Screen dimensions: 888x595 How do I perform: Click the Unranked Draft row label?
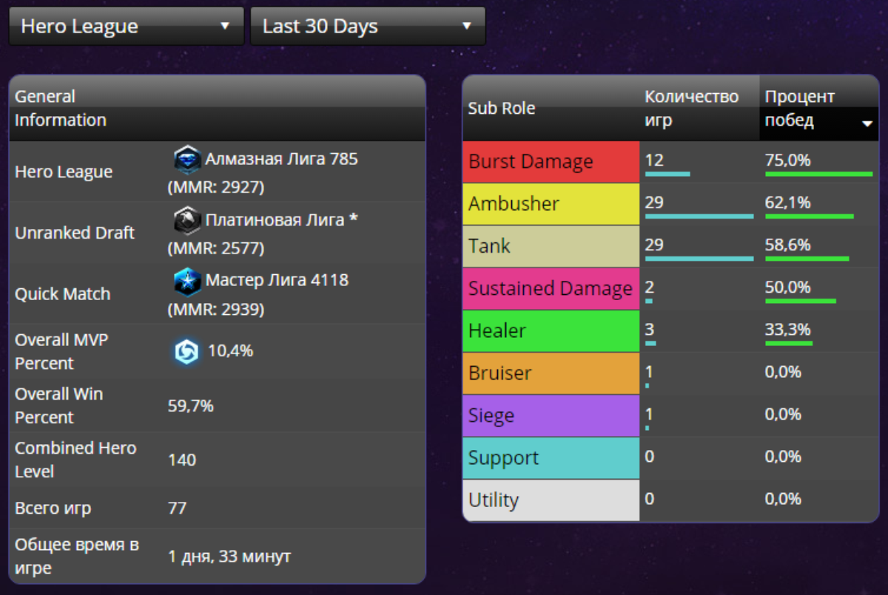pos(75,233)
